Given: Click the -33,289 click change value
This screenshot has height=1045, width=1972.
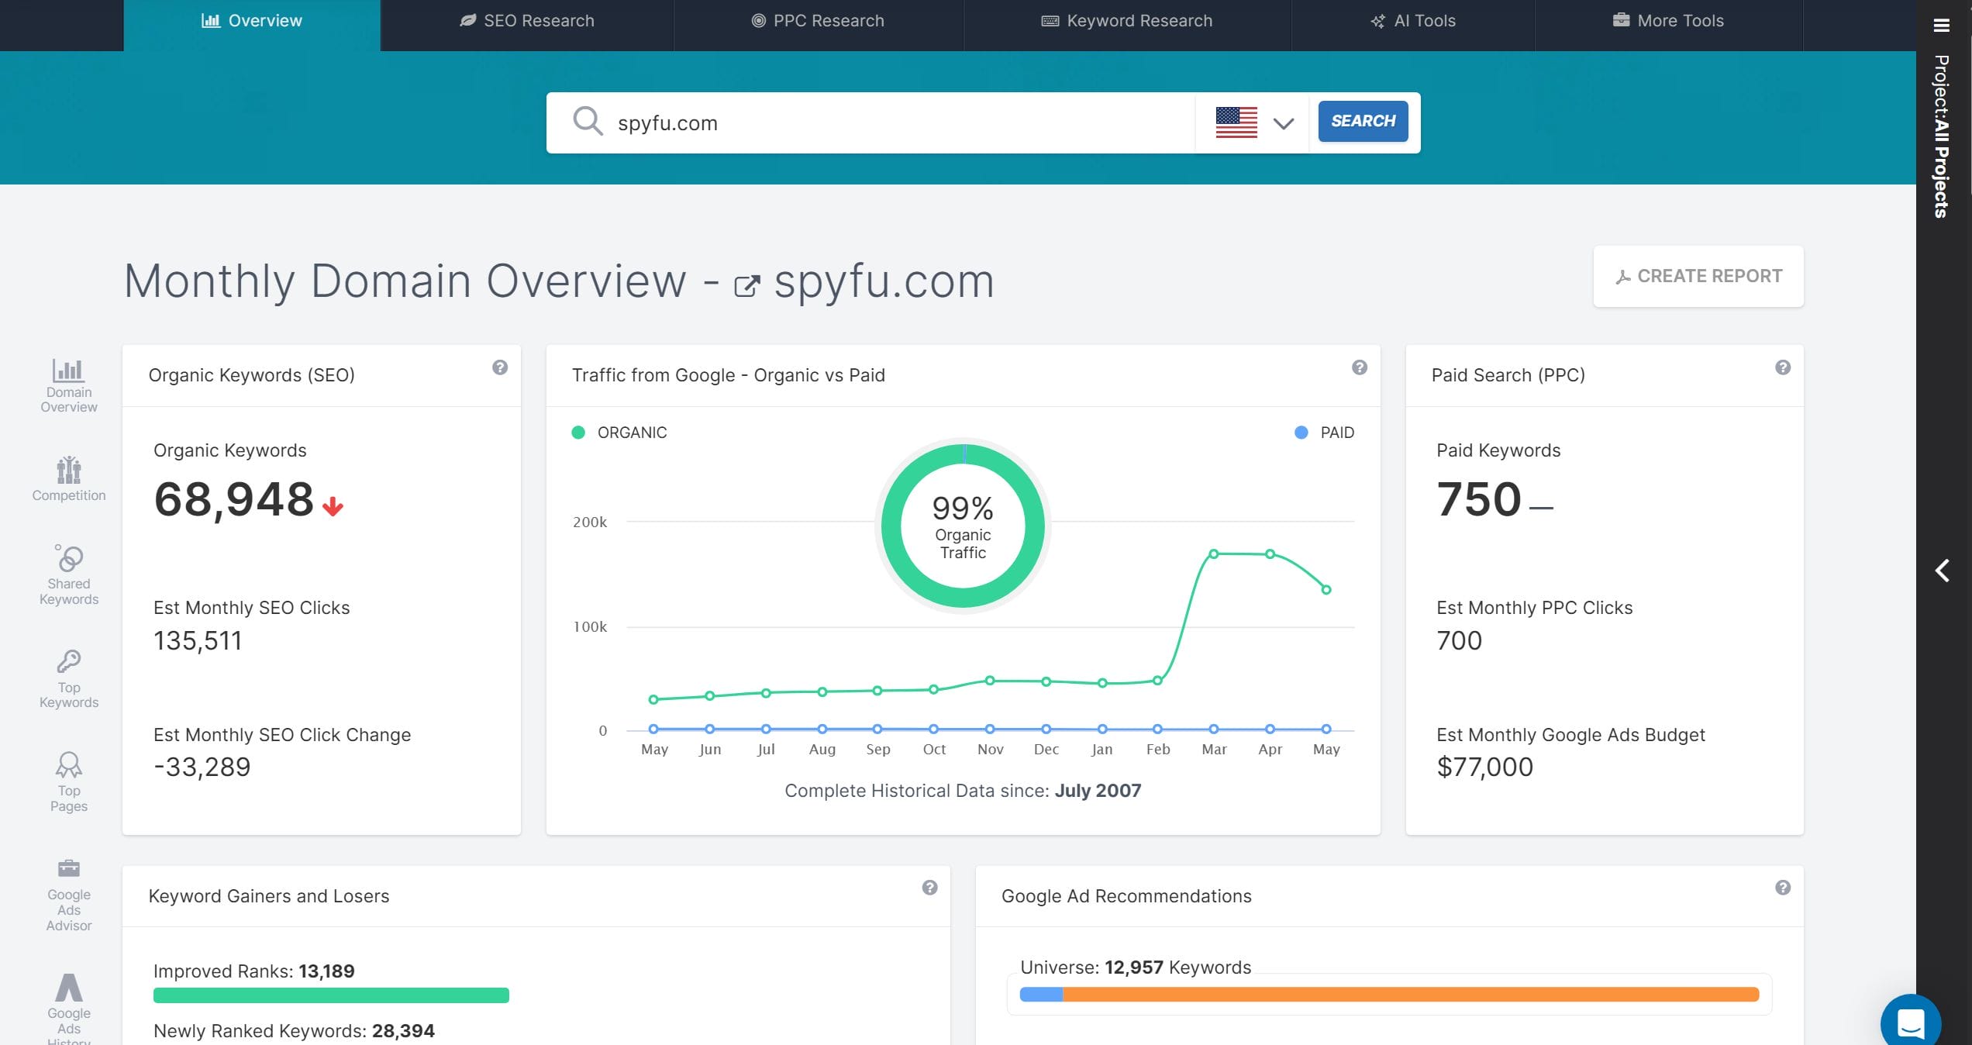Looking at the screenshot, I should pyautogui.click(x=202, y=767).
